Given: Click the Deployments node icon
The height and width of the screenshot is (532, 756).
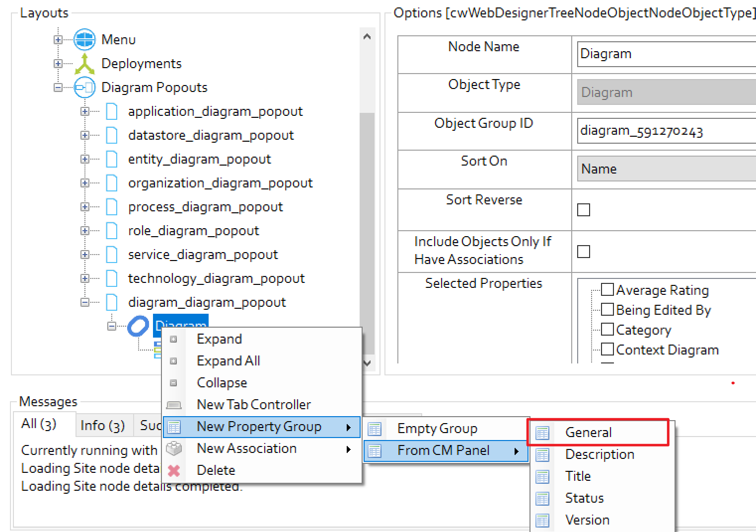Looking at the screenshot, I should click(84, 64).
